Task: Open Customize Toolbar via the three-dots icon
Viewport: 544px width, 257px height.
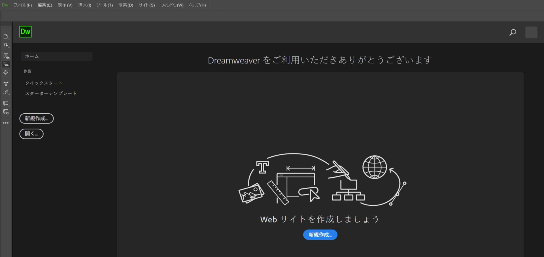Action: coord(6,123)
